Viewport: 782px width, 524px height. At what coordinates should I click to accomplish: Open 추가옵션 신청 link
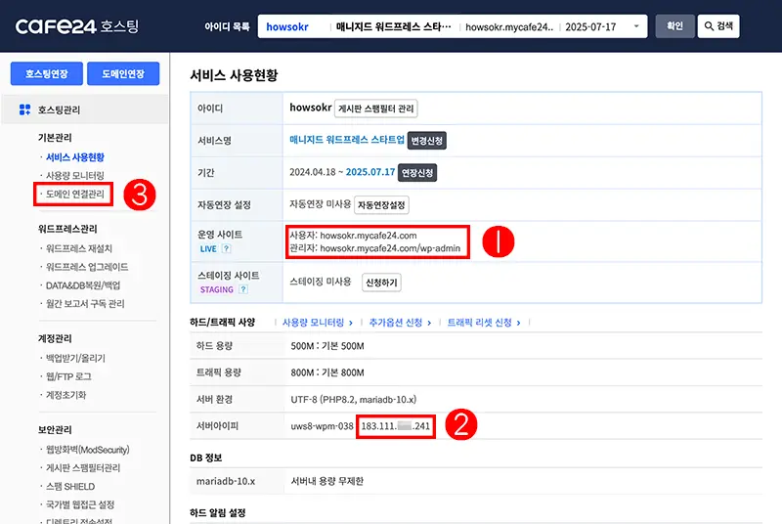coord(400,323)
